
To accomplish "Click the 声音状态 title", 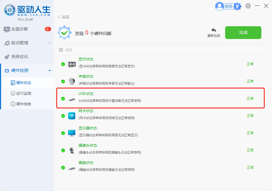I will tap(86, 76).
